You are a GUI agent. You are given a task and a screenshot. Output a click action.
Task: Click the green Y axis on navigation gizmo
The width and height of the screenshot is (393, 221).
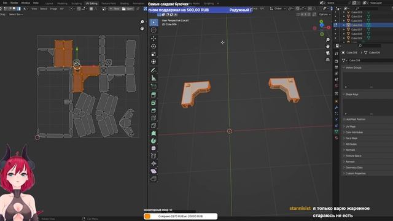(321, 22)
